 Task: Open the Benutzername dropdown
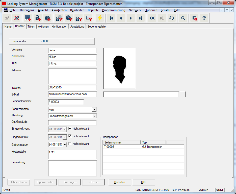click(94, 110)
